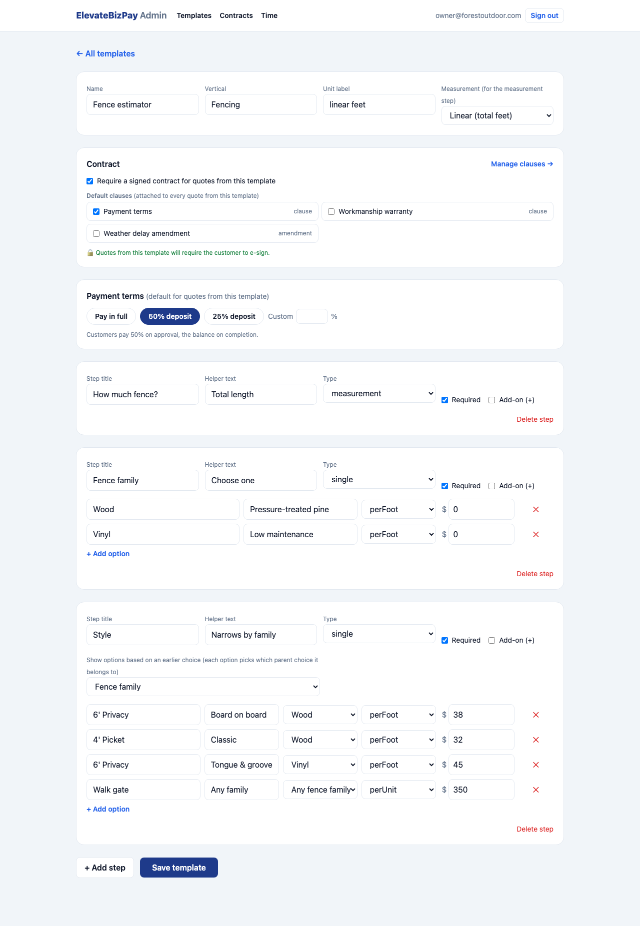Viewport: 640px width, 926px height.
Task: Open Any fence family dropdown for Walk gate
Action: 320,790
